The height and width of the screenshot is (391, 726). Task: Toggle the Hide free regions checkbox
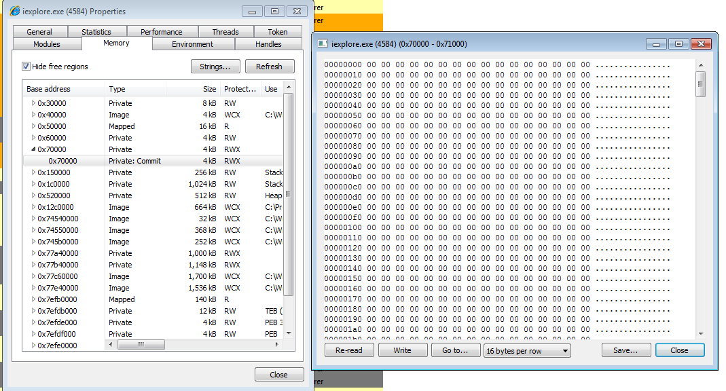26,66
